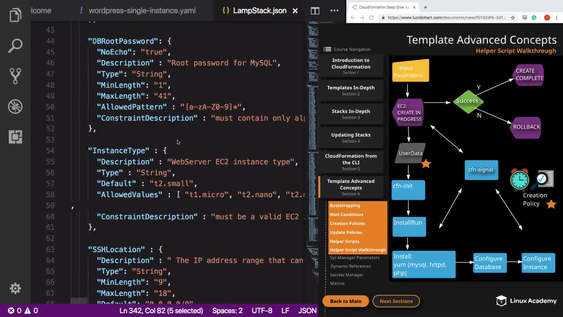Image resolution: width=563 pixels, height=317 pixels.
Task: Reload the Lucidchart browser page
Action: pyautogui.click(x=372, y=18)
